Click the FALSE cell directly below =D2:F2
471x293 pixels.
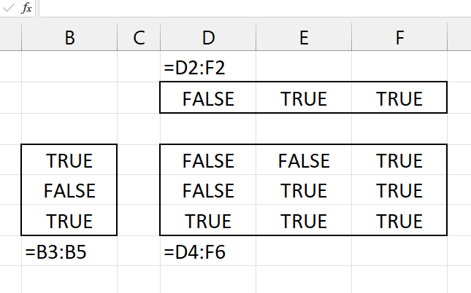coord(208,98)
